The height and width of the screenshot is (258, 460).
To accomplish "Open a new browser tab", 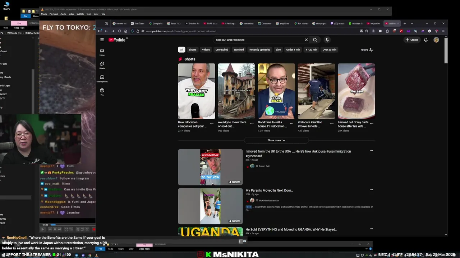I will tap(405, 24).
